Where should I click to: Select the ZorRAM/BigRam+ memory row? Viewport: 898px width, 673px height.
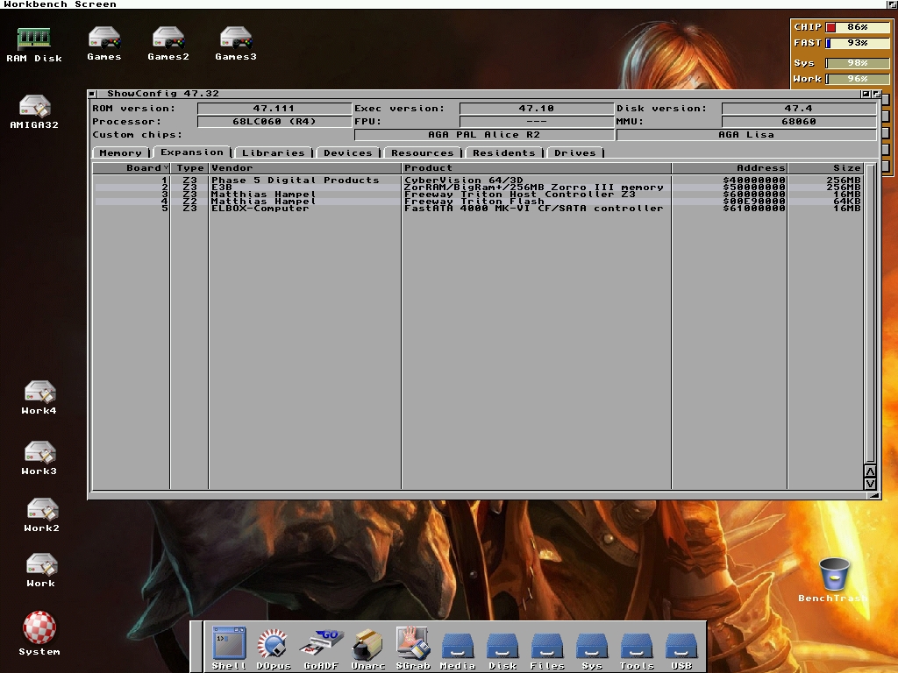click(478, 188)
